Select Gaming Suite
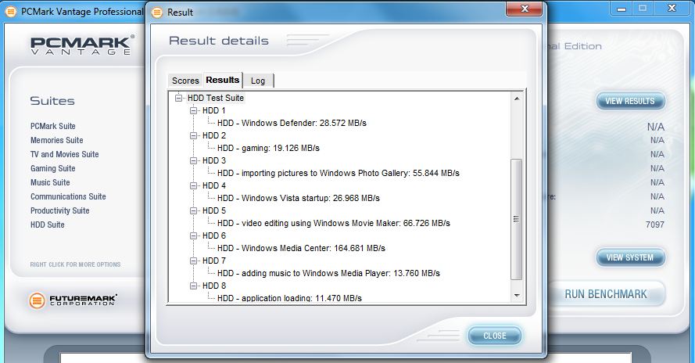 [52, 169]
